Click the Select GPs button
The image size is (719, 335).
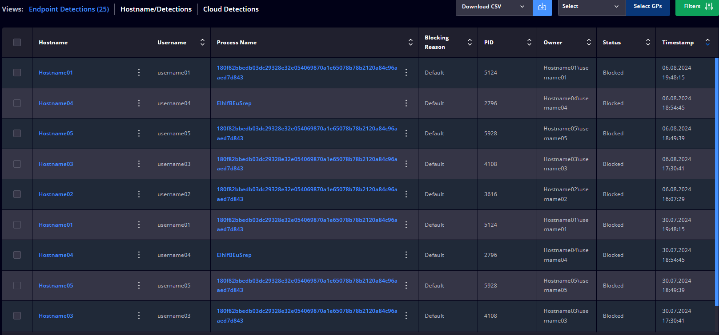click(648, 7)
